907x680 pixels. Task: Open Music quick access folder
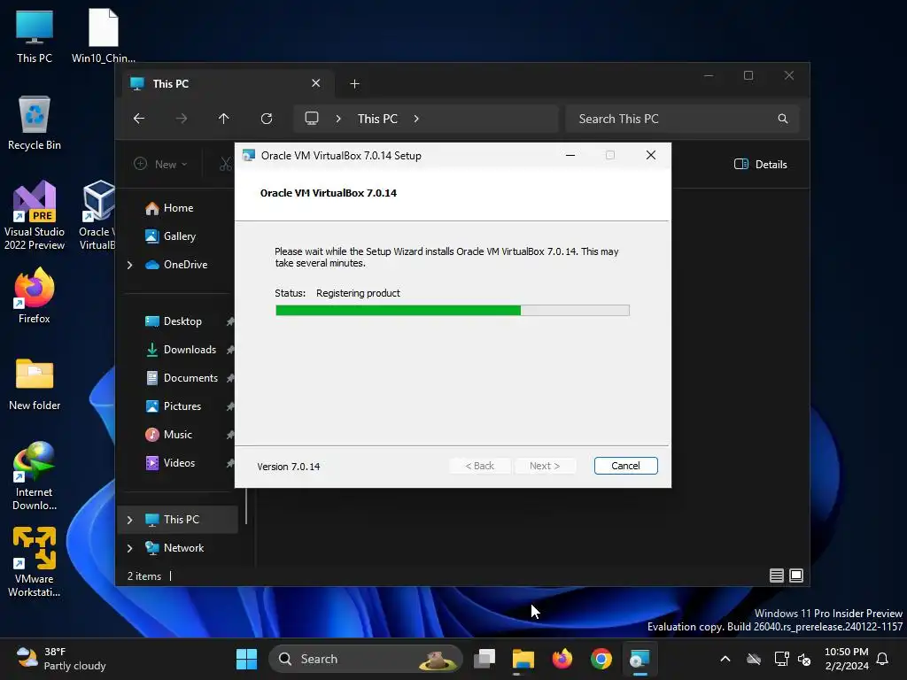(177, 435)
